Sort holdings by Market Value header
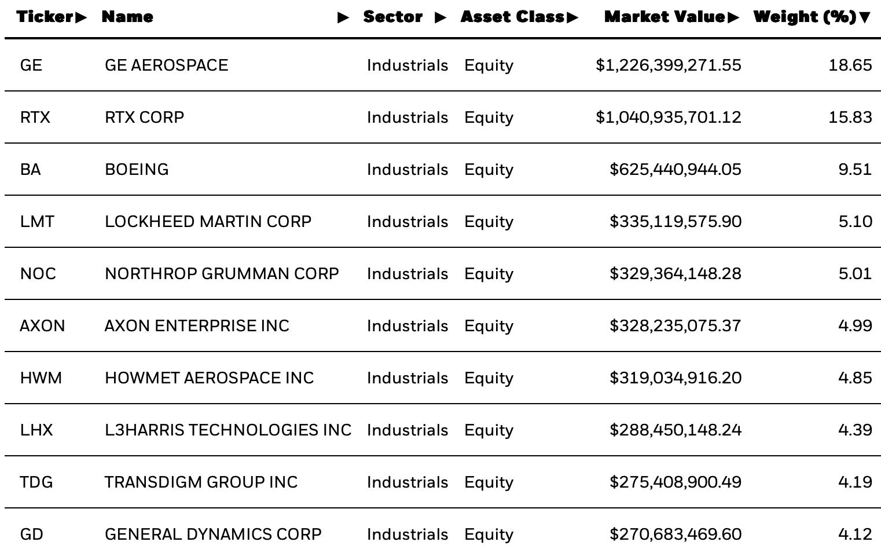This screenshot has height=549, width=881. coord(665,17)
